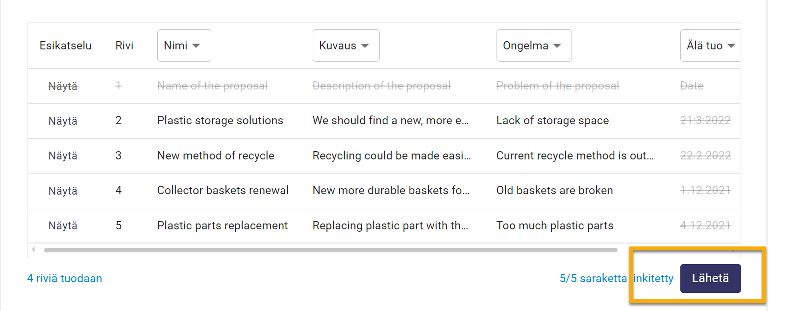Click the '5/5 saraketta kiinnitetty' link

[616, 278]
